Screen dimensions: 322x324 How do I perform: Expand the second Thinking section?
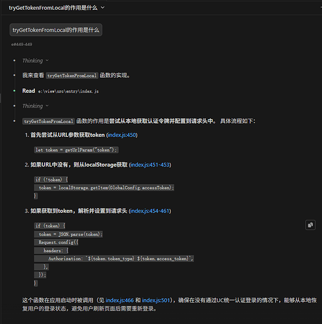[x=36, y=106]
